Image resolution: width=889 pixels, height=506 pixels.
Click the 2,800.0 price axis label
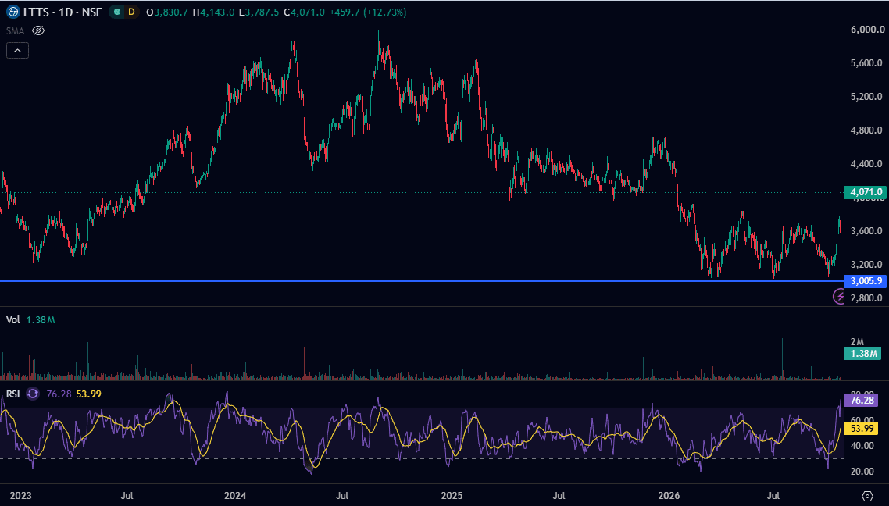point(866,298)
